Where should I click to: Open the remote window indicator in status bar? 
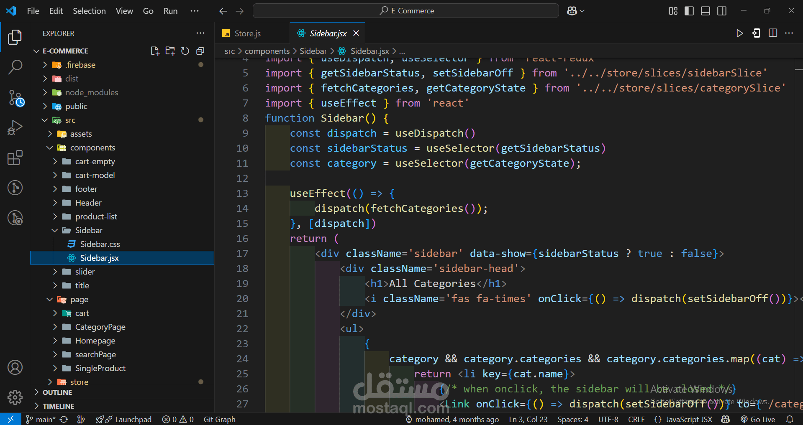click(10, 419)
